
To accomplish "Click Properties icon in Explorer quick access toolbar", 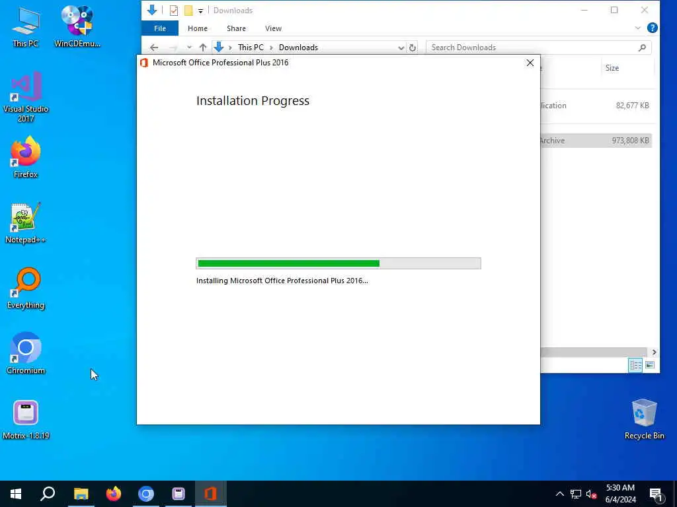I will 174,11.
